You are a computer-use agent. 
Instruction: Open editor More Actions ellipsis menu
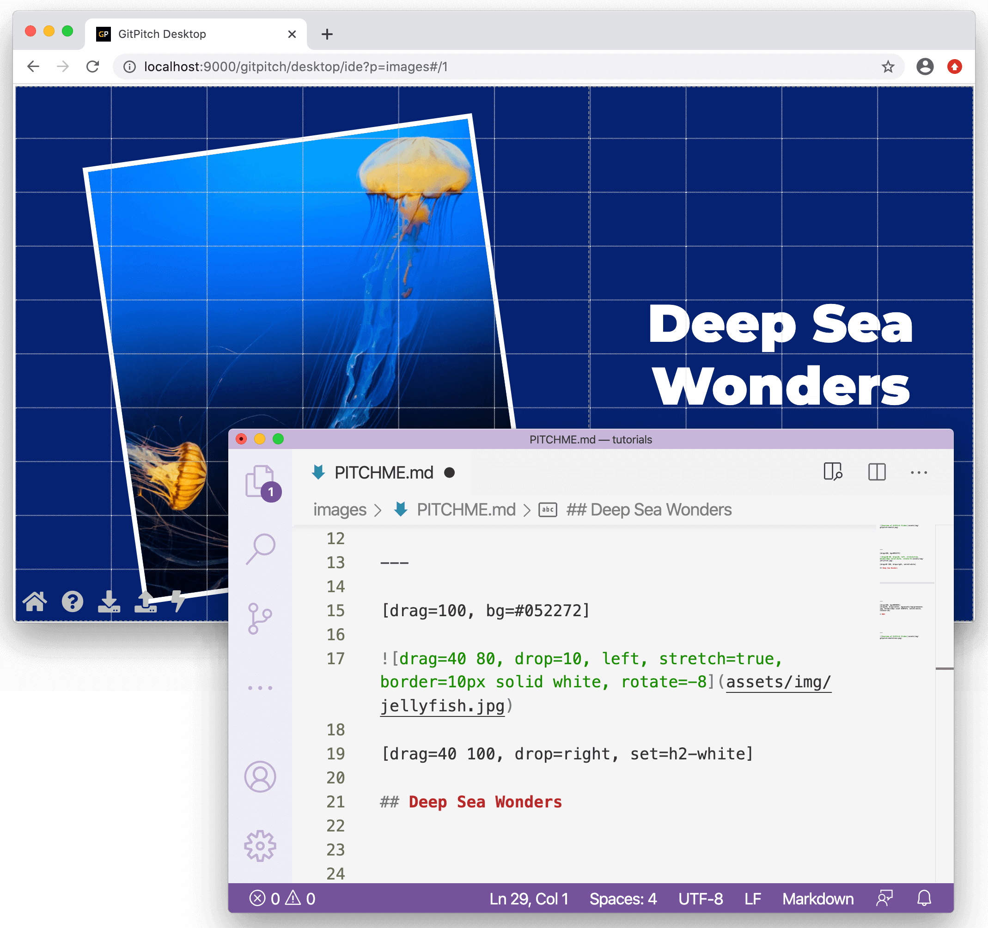pyautogui.click(x=918, y=473)
